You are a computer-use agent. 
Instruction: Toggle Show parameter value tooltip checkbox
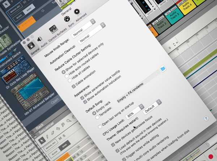pyautogui.click(x=82, y=97)
